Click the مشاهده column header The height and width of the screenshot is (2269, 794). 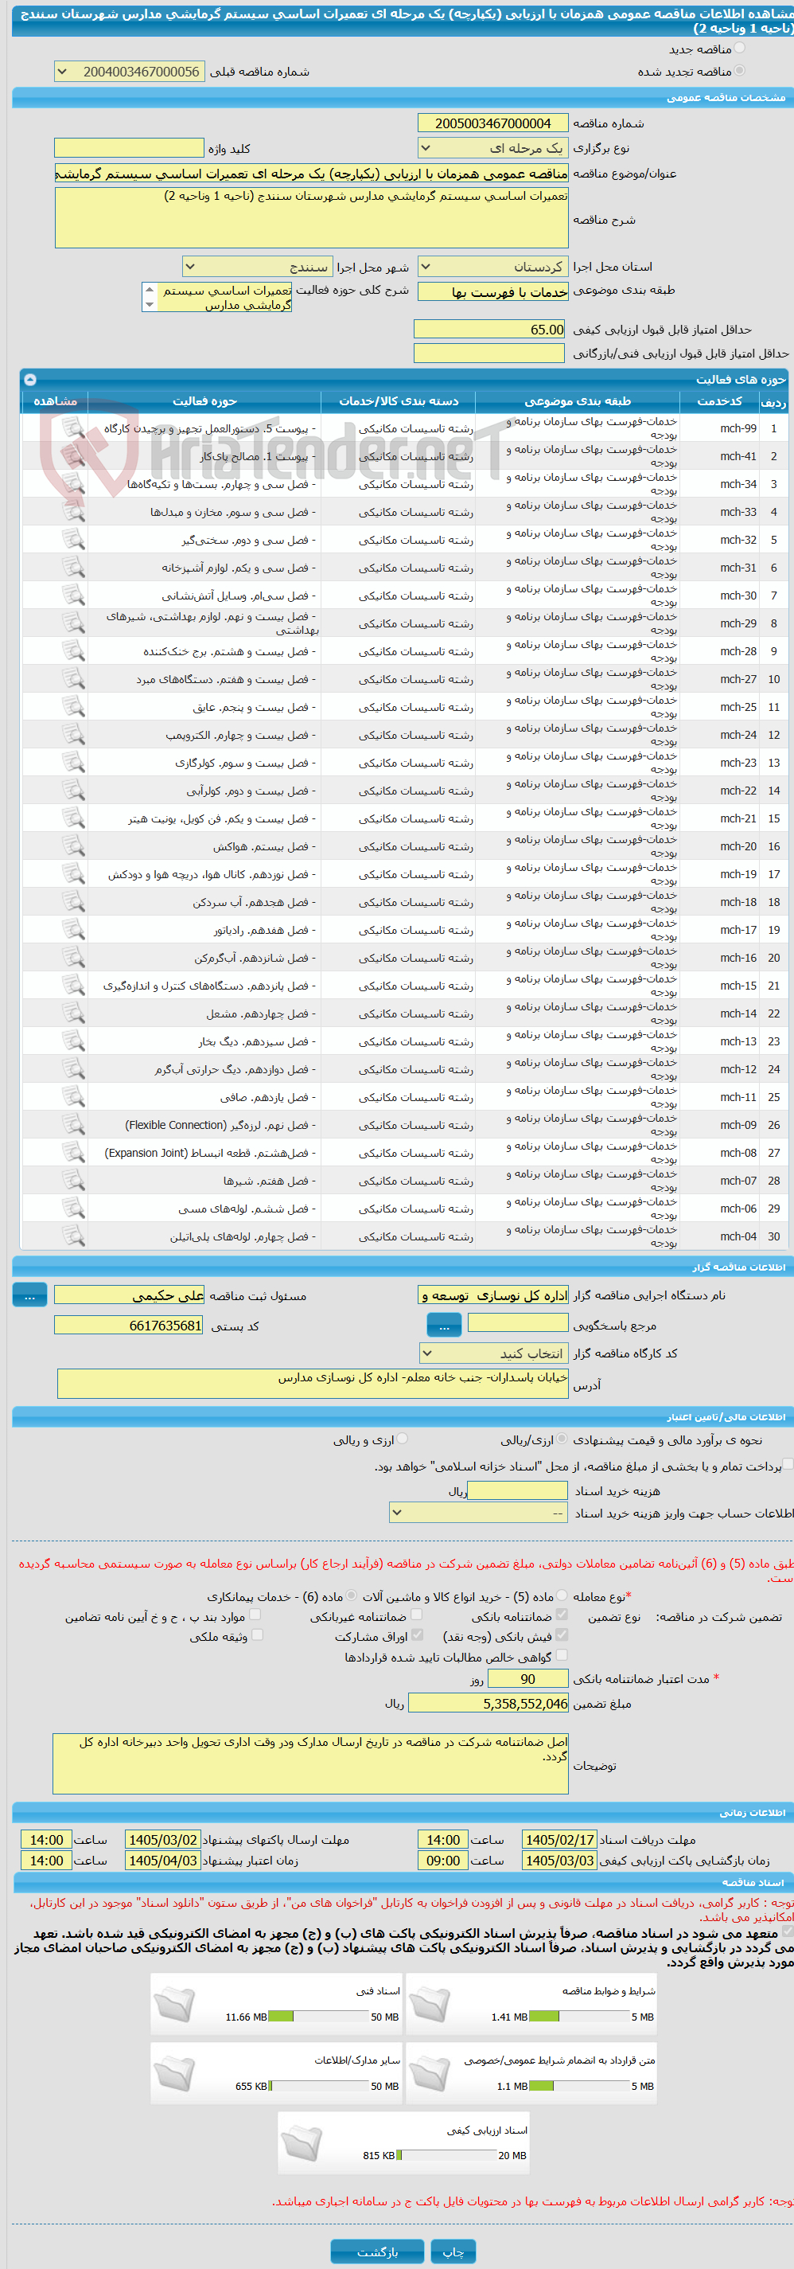point(55,402)
